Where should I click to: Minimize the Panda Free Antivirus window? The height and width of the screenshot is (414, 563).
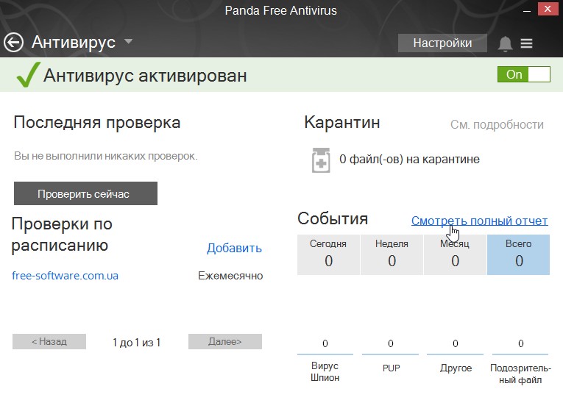coord(527,10)
